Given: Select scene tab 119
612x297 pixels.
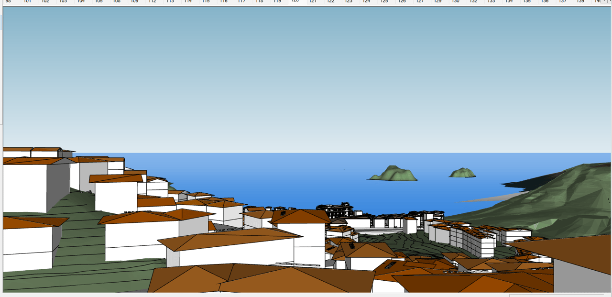Looking at the screenshot, I should (x=277, y=1).
